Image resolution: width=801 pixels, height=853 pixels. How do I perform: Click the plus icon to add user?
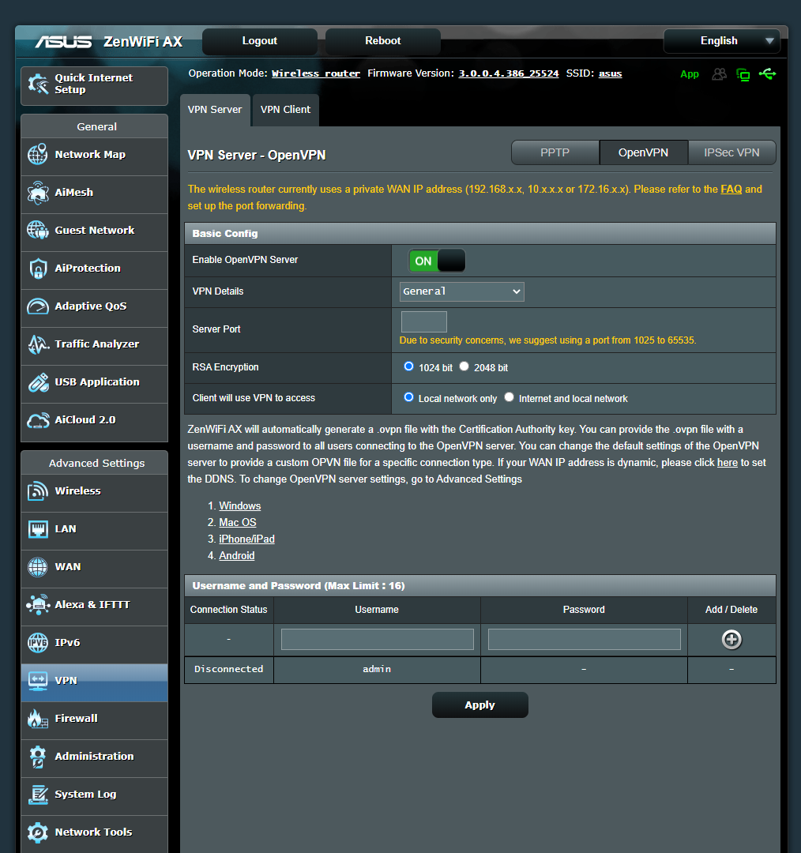point(731,639)
